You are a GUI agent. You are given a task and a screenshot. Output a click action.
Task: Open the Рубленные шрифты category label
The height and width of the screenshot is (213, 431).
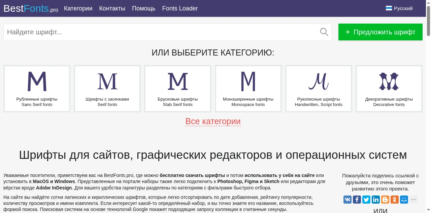[37, 99]
